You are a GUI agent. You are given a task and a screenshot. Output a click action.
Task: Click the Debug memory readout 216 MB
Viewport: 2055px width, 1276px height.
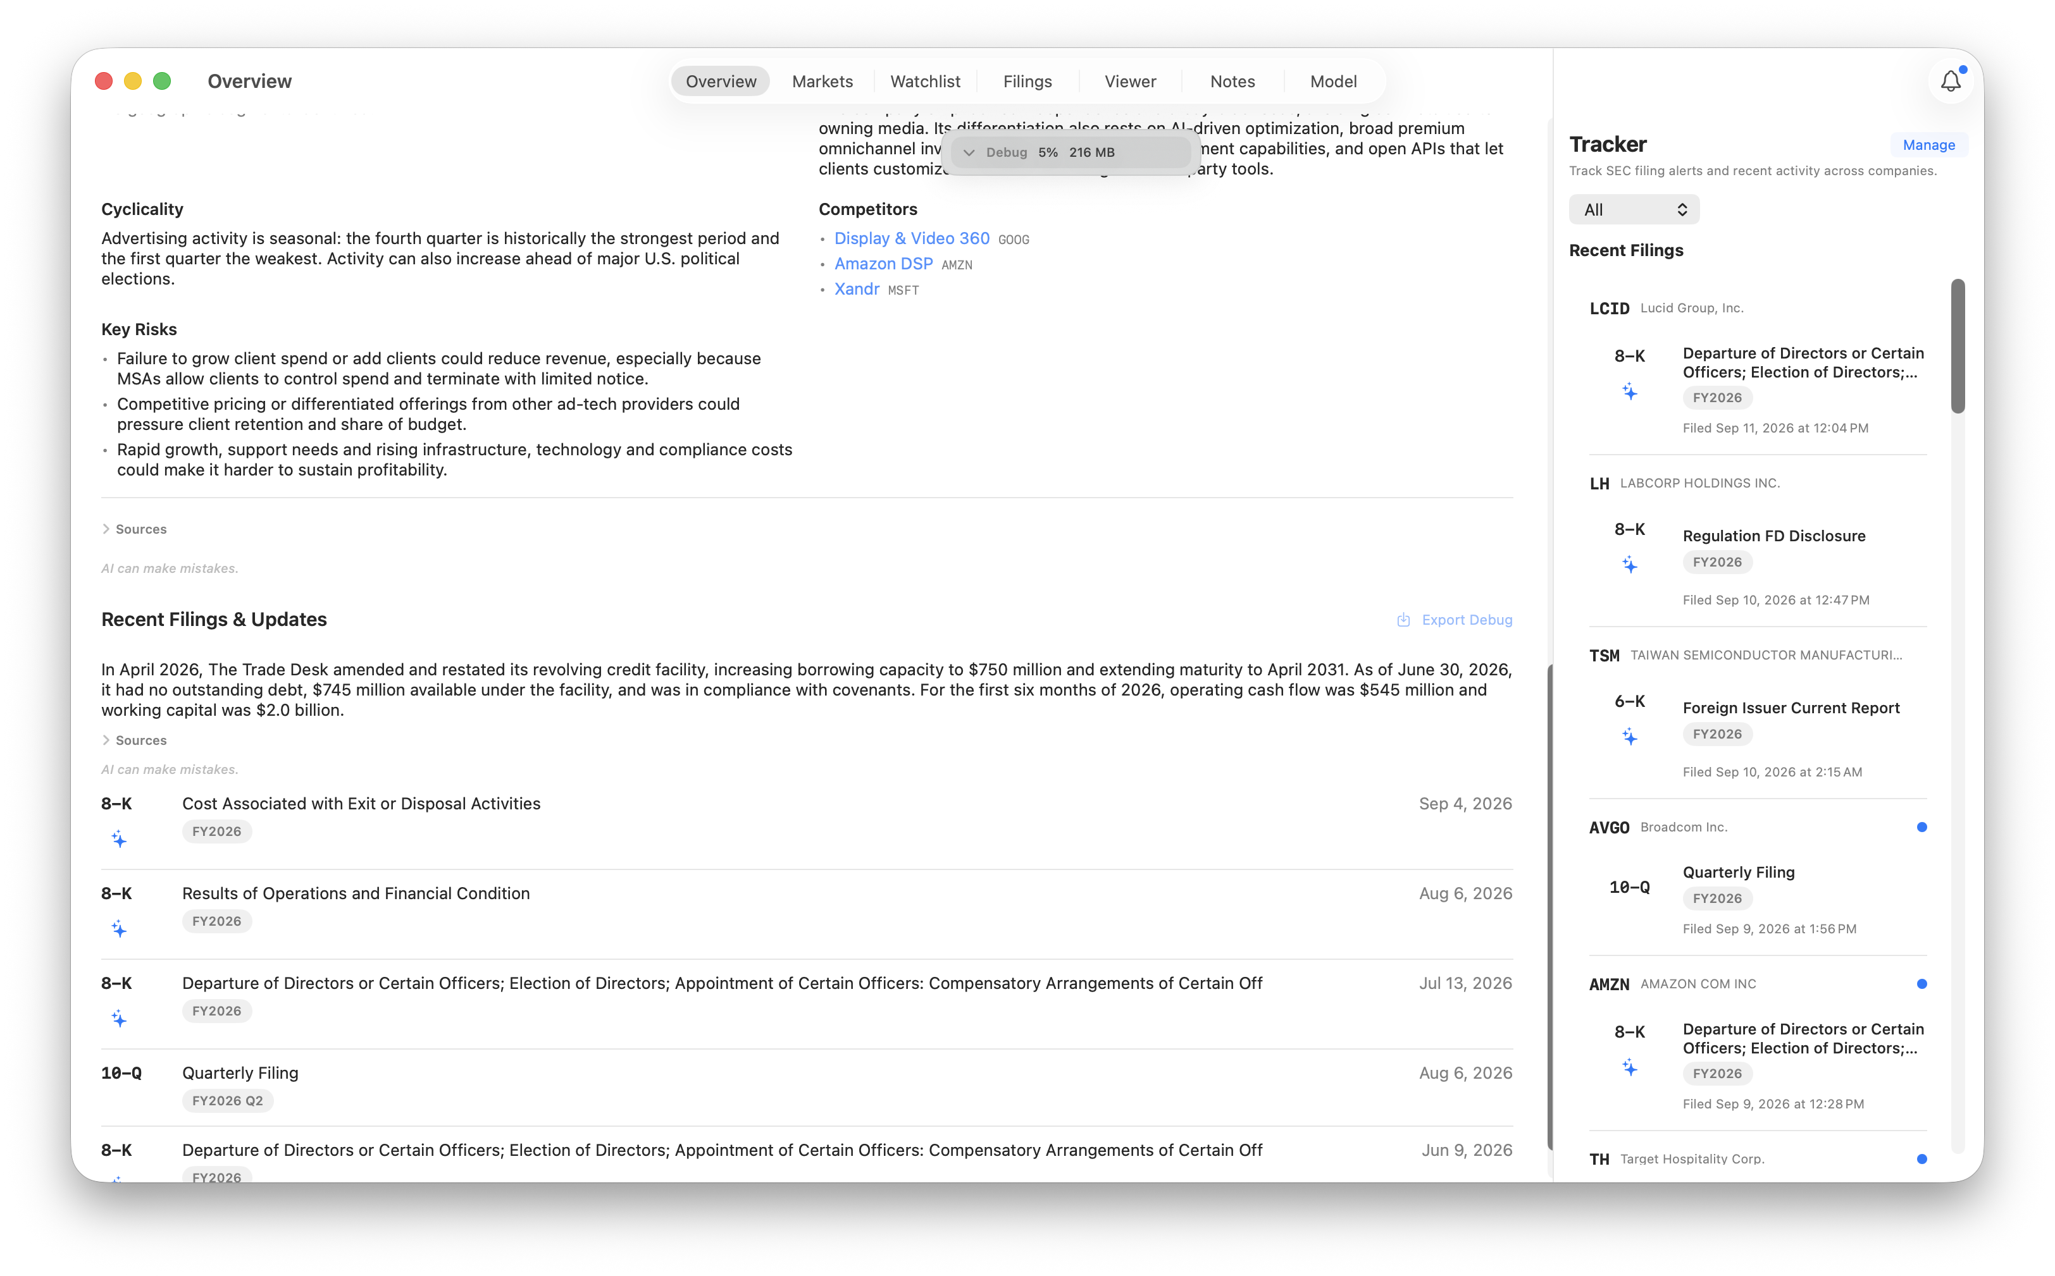[1091, 153]
